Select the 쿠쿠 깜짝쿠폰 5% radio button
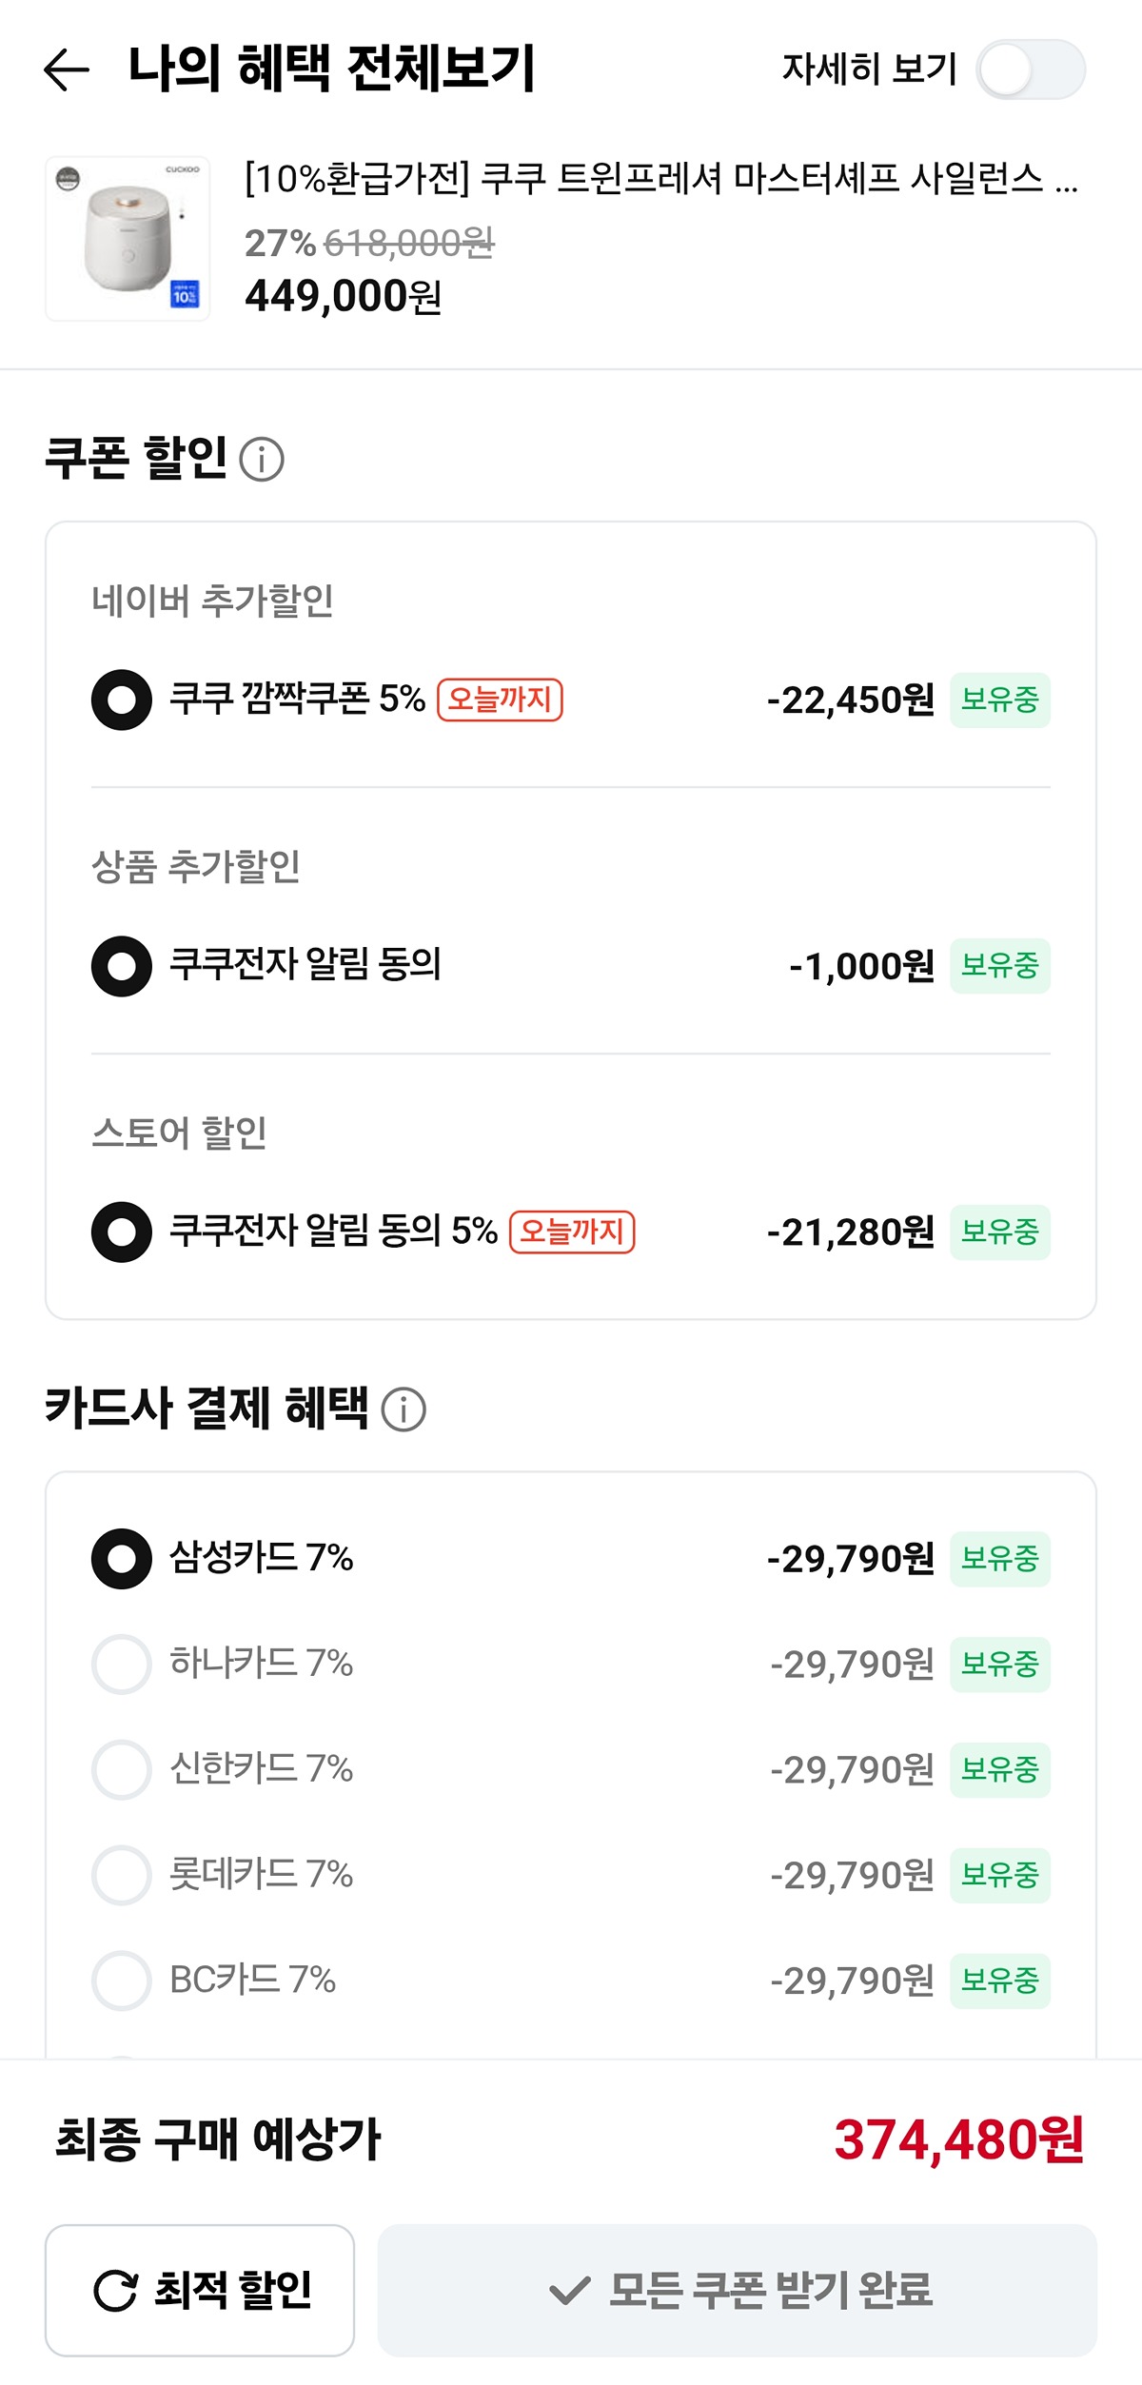Screen dimensions: 1142x2385 (x=122, y=700)
